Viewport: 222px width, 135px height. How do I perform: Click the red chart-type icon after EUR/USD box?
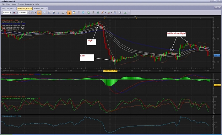pyautogui.click(x=14, y=12)
